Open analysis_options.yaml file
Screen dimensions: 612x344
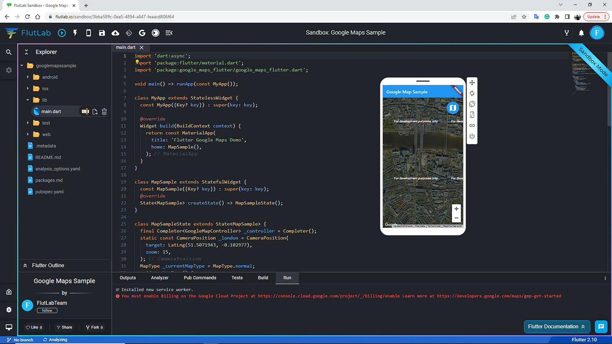(57, 169)
